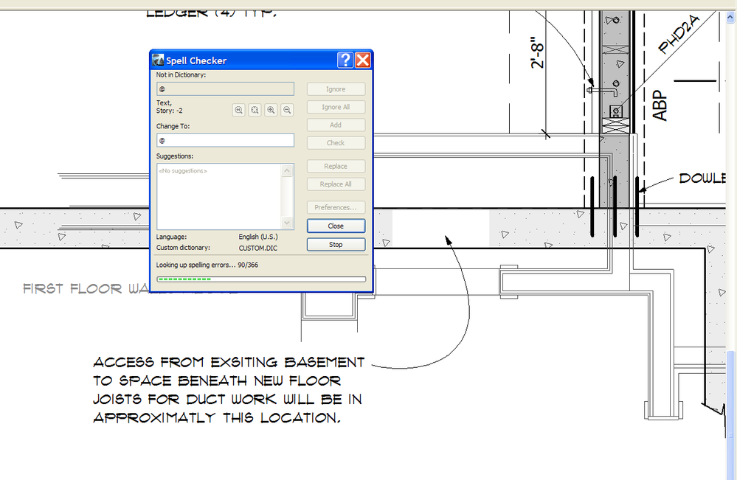
Task: Click the 'DOWLE' label in drawing
Action: click(x=702, y=178)
